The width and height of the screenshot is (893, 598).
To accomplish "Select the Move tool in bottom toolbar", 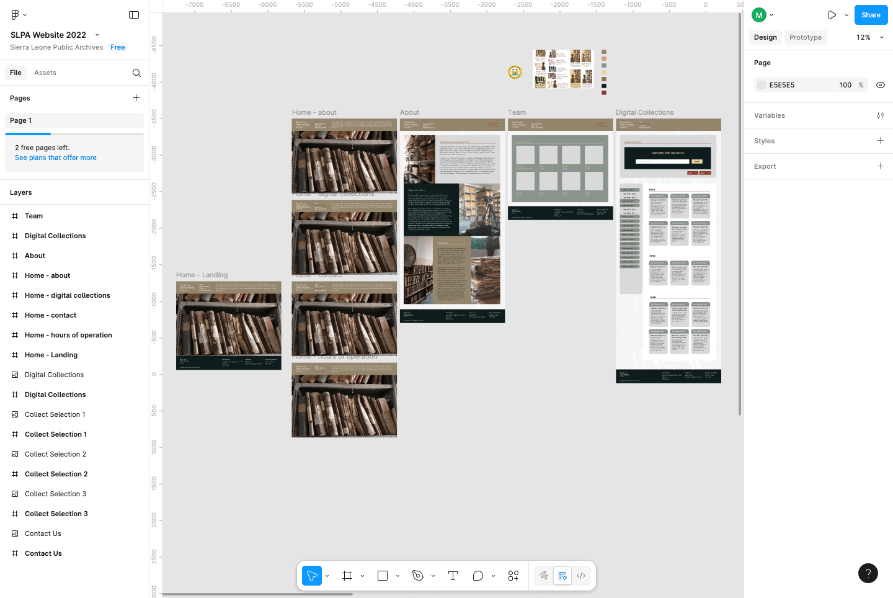I will point(312,576).
